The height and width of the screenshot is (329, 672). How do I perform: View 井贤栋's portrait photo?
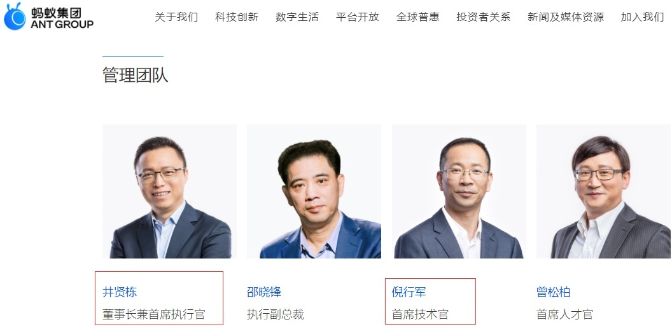coord(169,191)
